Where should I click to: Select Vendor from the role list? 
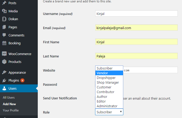pos(109,73)
